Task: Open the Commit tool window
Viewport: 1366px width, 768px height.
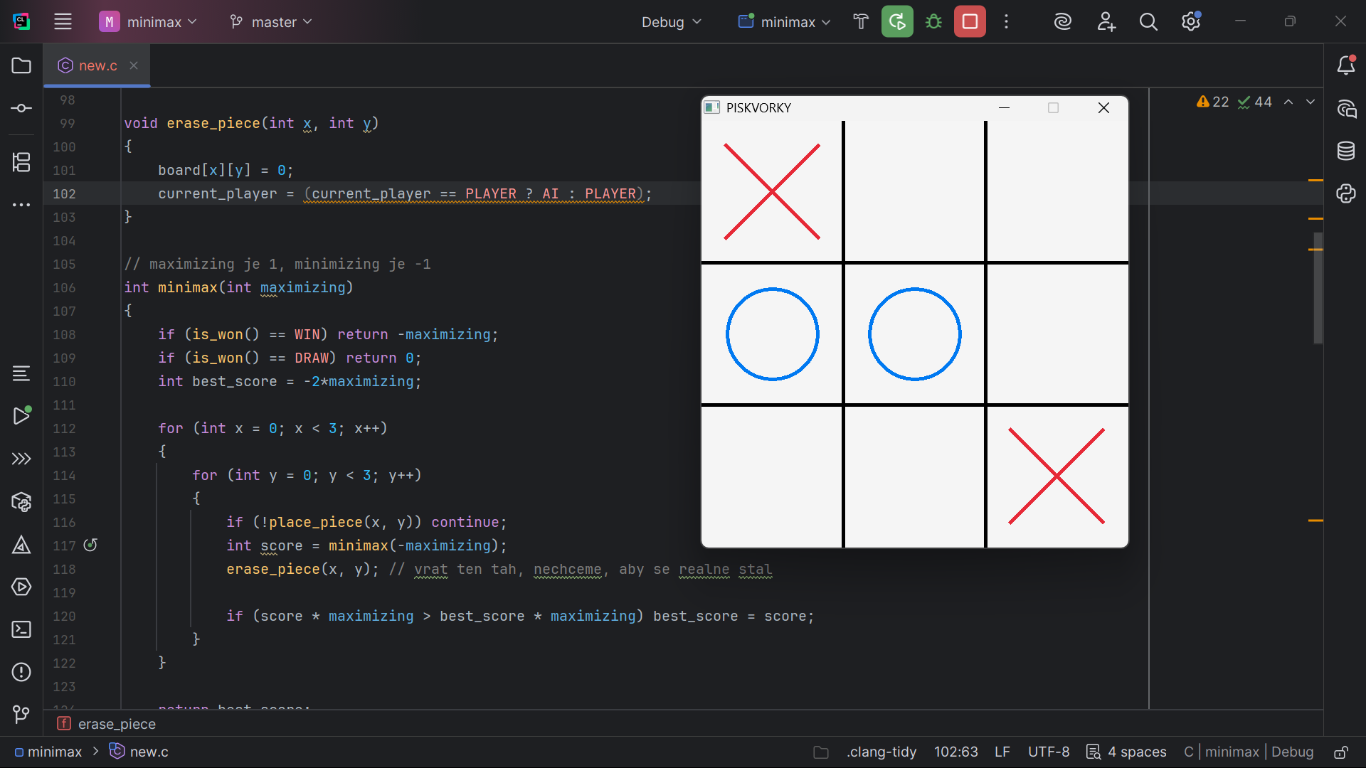Action: (x=21, y=108)
